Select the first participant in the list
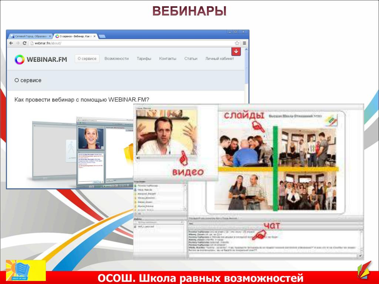 148,186
